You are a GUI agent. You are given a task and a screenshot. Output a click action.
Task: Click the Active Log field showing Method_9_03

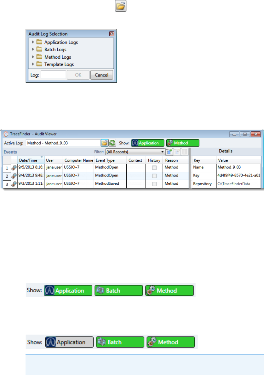63,143
